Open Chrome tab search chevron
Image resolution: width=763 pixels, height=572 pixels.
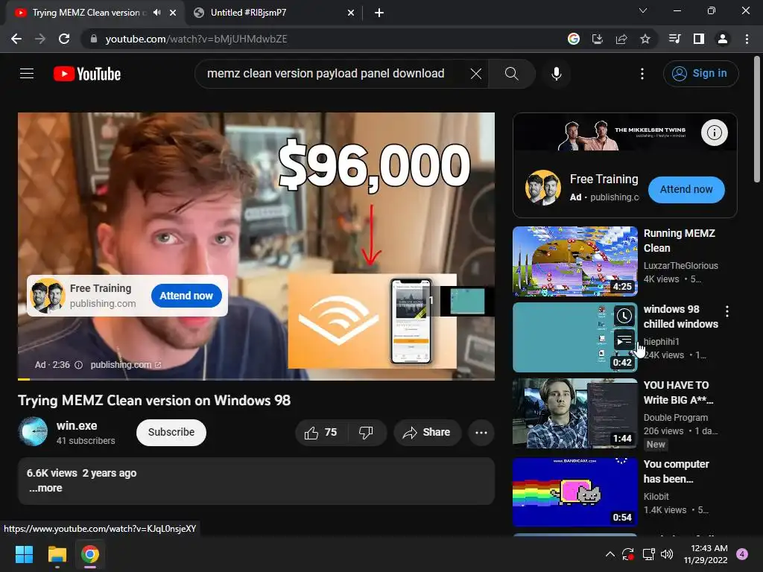pos(643,10)
